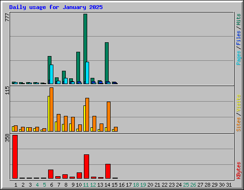The image size is (244, 190).
Task: Click the green weekend day 18 label
Action: tap(136, 185)
